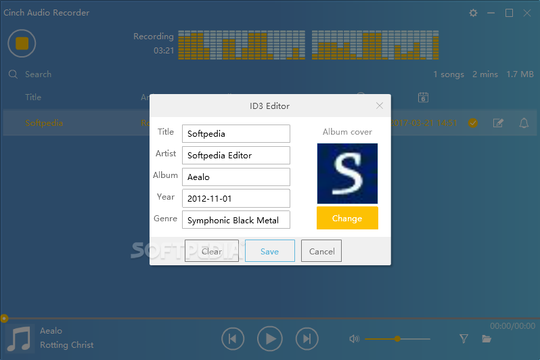Skip to the previous track
The image size is (540, 360).
coord(233,338)
